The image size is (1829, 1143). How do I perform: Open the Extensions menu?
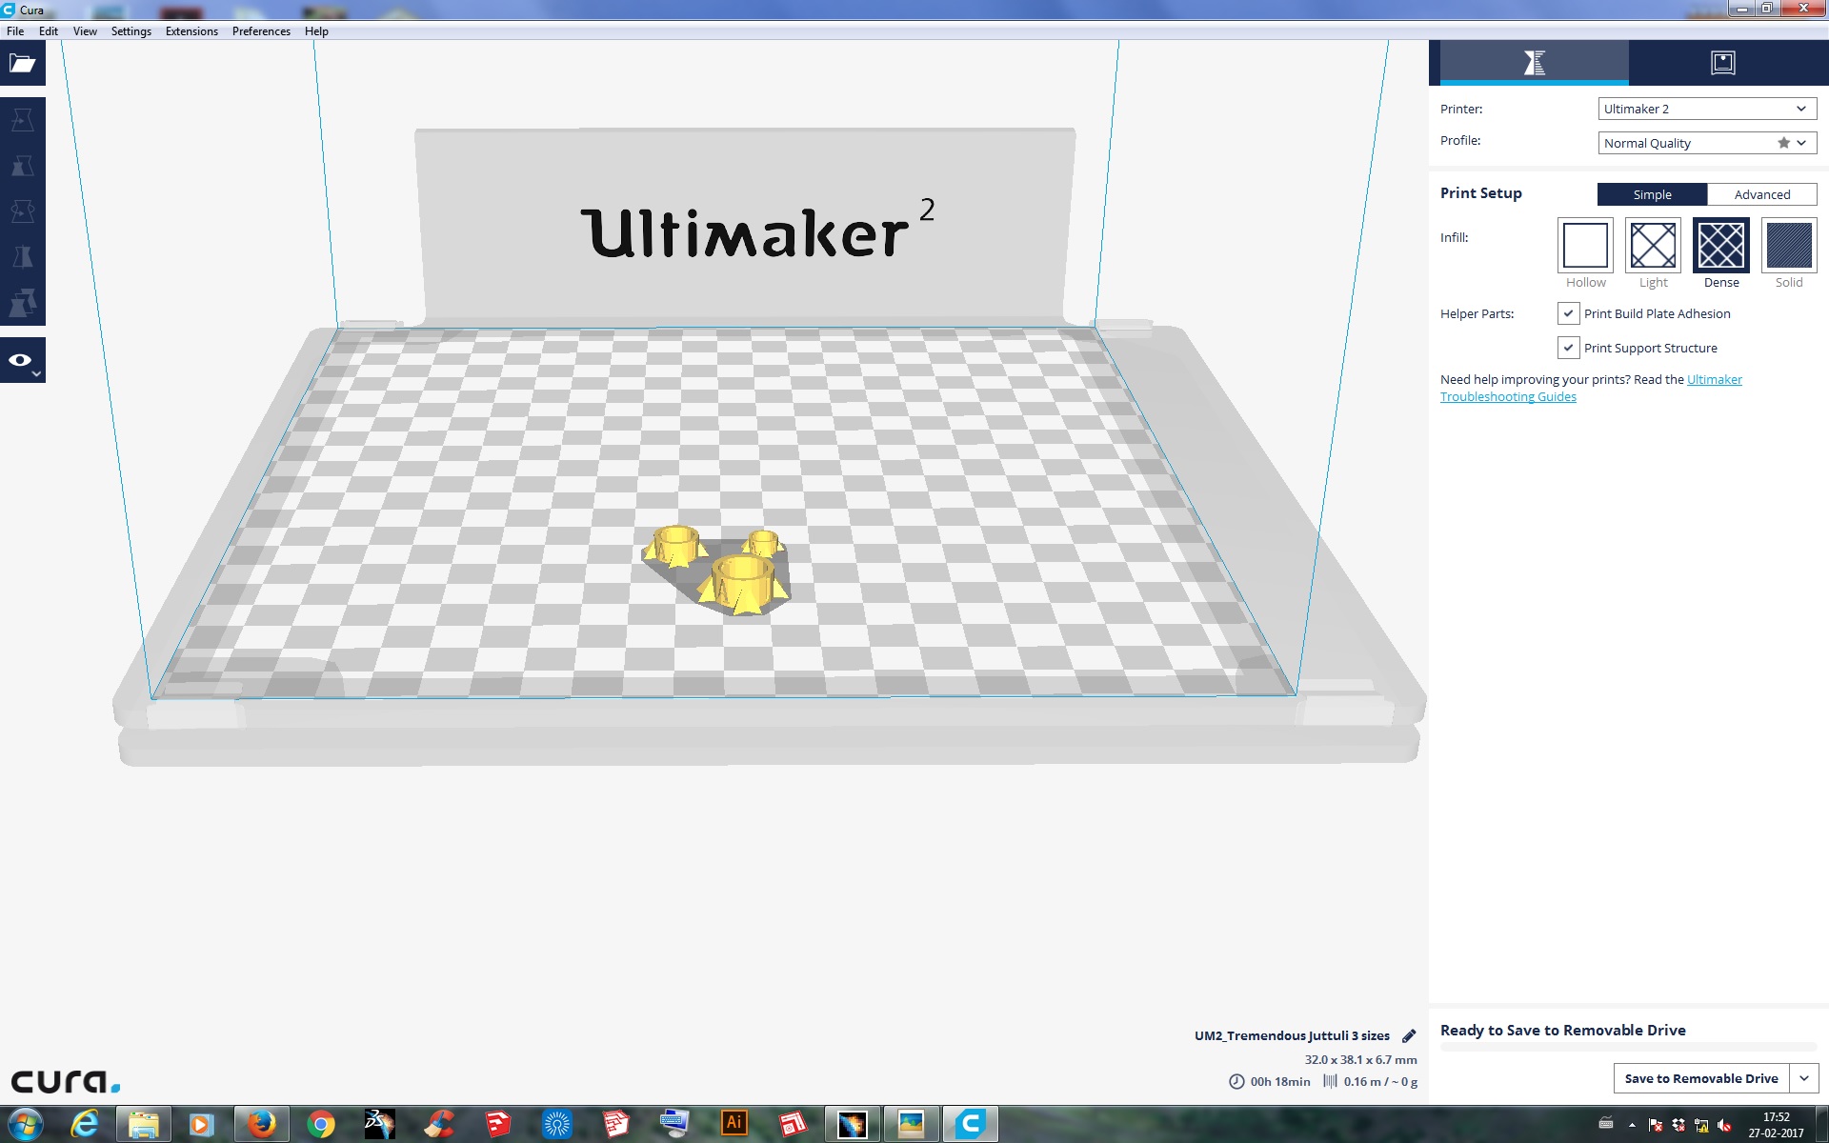click(x=191, y=31)
